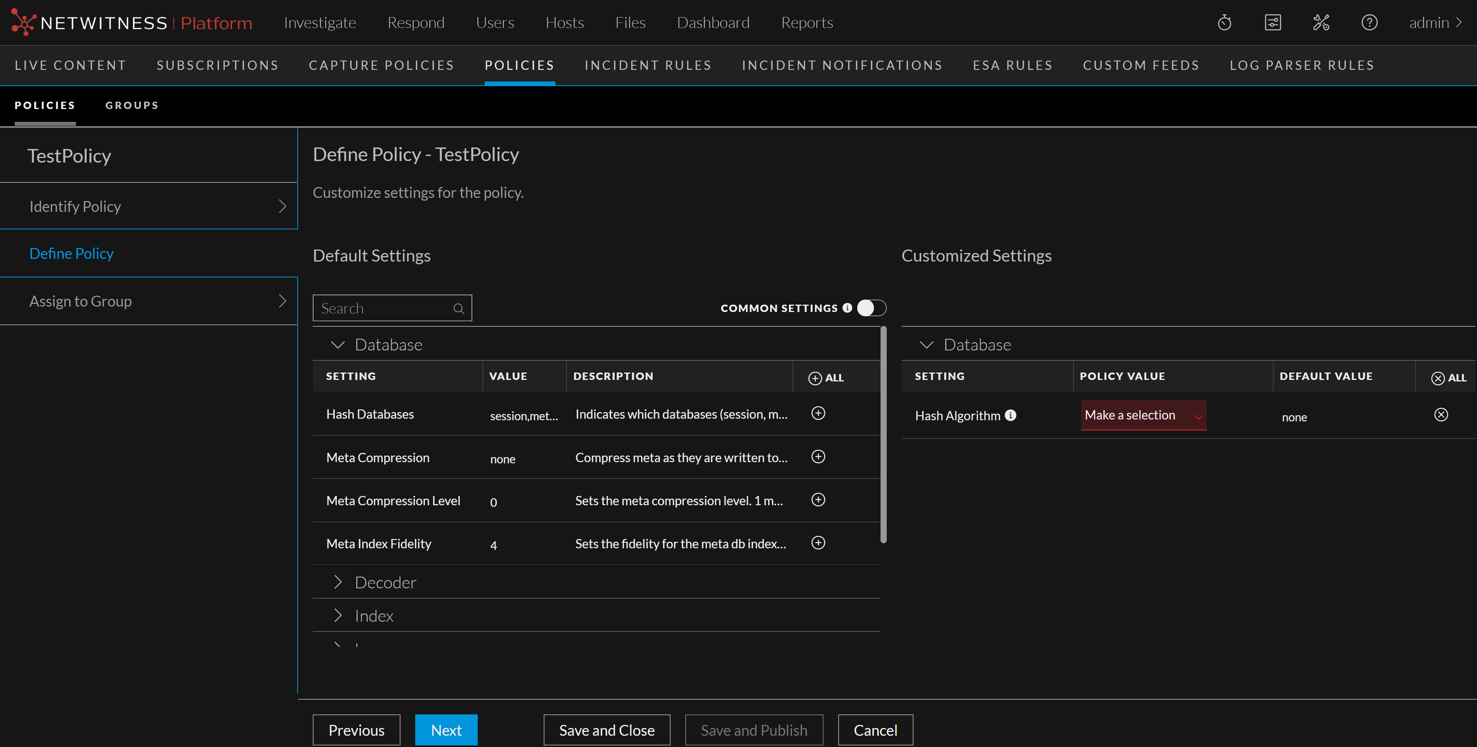1477x747 pixels.
Task: Open the configure sliders icon in header
Action: [1272, 23]
